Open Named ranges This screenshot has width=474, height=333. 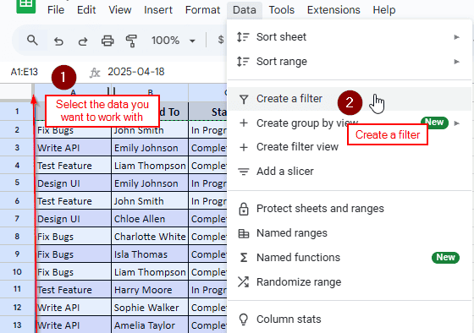349,233
